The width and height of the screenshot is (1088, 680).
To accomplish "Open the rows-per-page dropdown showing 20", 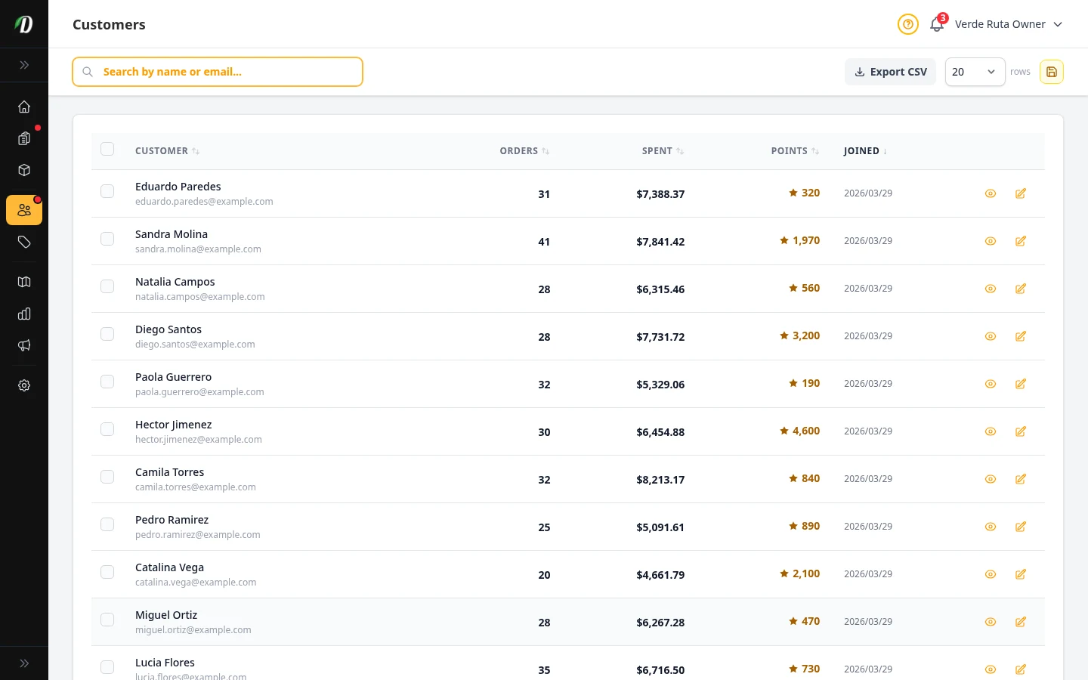I will click(975, 71).
